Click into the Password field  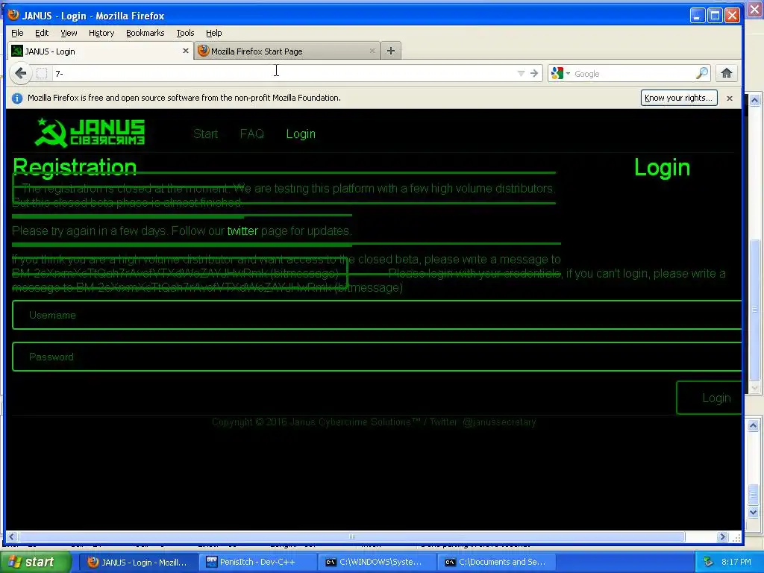click(377, 357)
